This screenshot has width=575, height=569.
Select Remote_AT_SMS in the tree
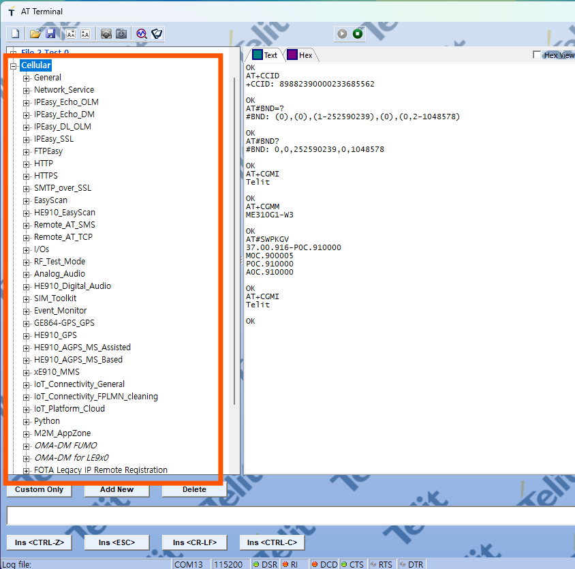coord(65,224)
